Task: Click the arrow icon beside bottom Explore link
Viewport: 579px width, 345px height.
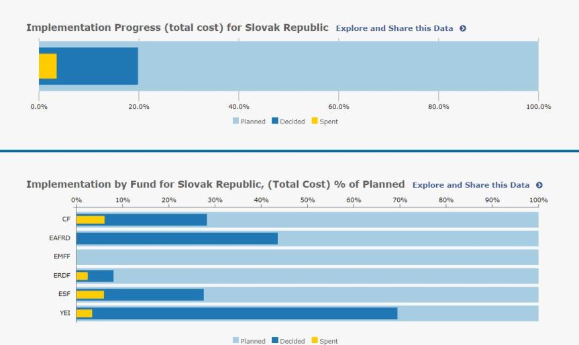Action: coord(539,185)
